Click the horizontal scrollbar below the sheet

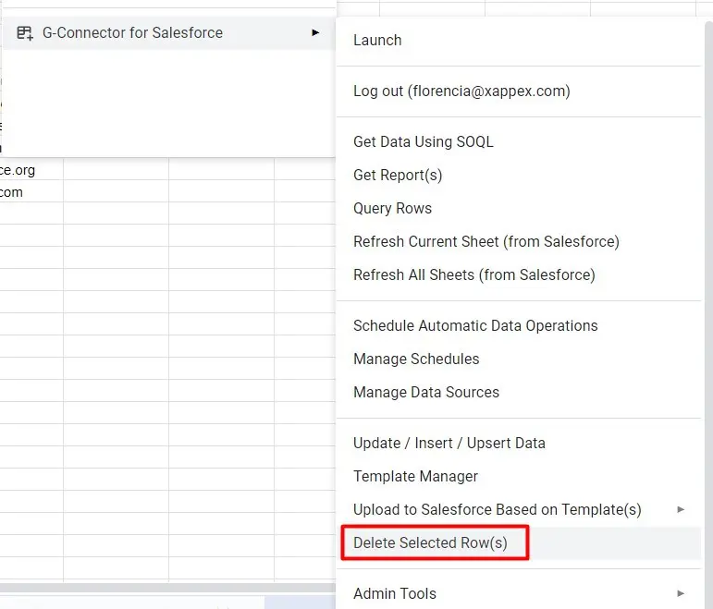[167, 588]
